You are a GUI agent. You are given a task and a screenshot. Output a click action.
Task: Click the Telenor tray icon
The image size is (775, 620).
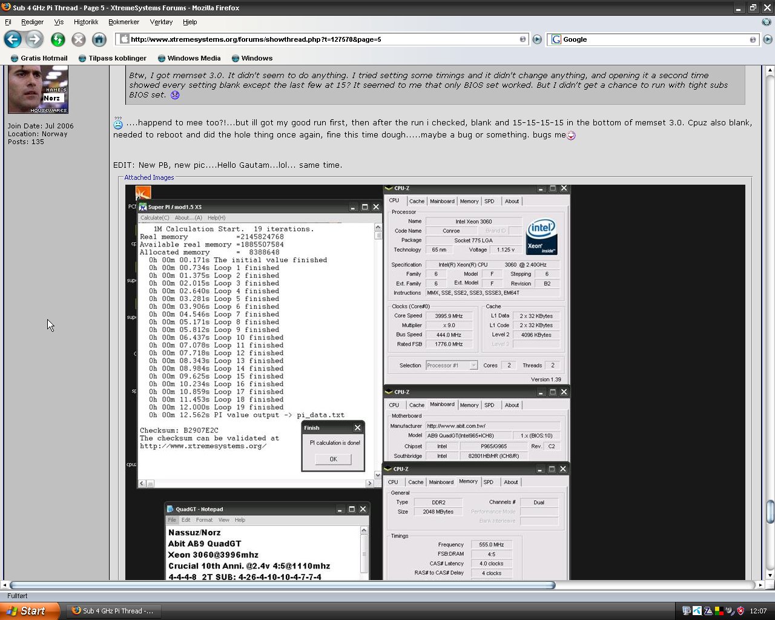(x=697, y=611)
